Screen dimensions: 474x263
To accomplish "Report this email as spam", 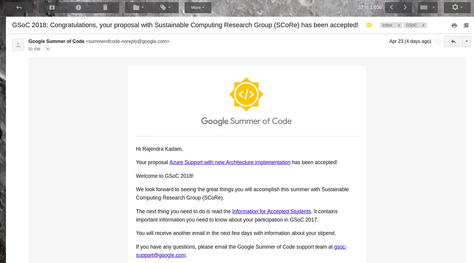I will [78, 7].
